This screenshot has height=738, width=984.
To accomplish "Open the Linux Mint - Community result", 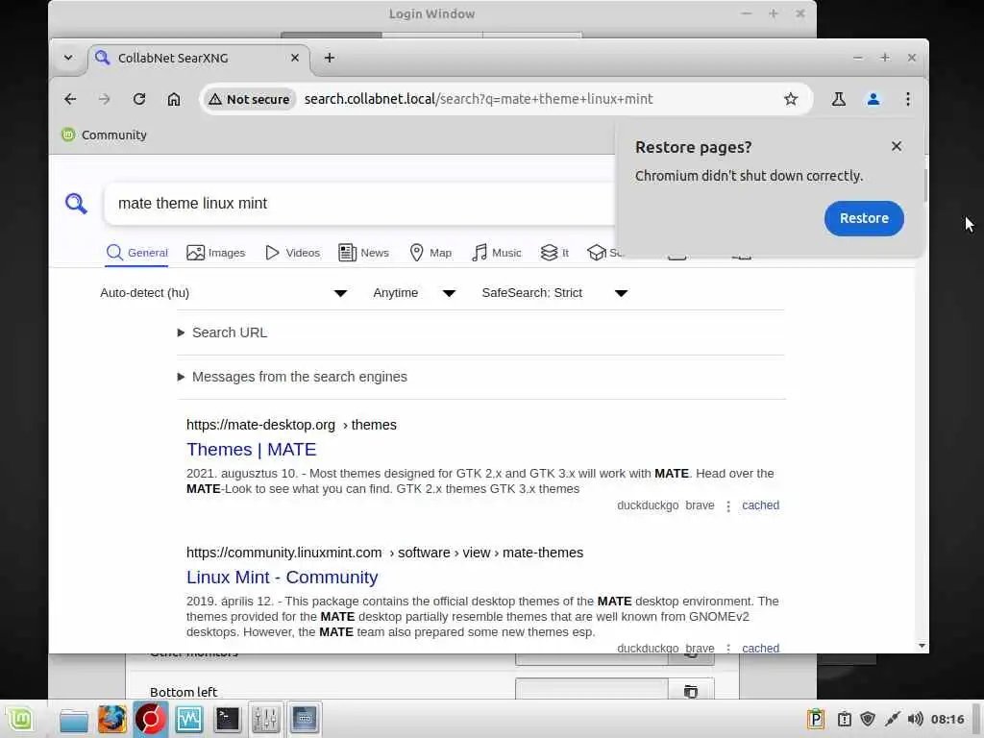I will click(283, 578).
